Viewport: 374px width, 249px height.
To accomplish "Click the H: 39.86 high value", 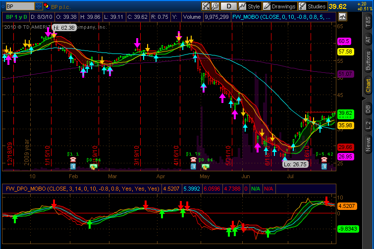I will (x=90, y=17).
